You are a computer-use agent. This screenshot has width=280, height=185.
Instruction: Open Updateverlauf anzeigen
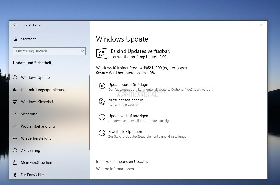point(128,116)
